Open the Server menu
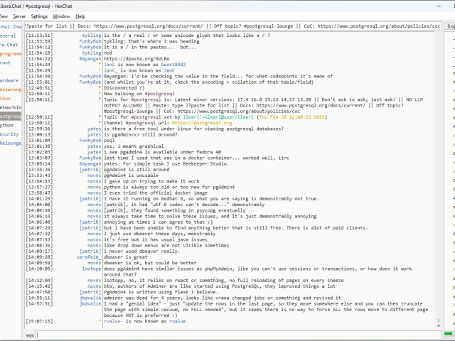455x341 pixels. click(x=19, y=16)
